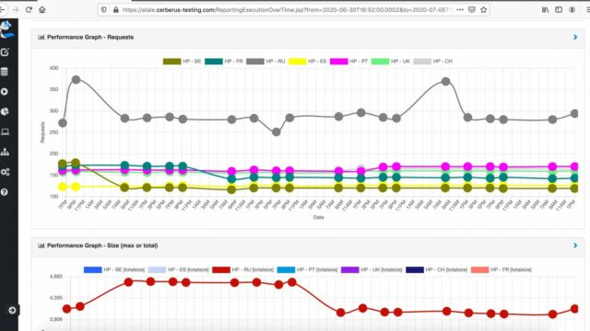
Task: Click the 4,883 y-axis value in Size chart
Action: (x=55, y=276)
